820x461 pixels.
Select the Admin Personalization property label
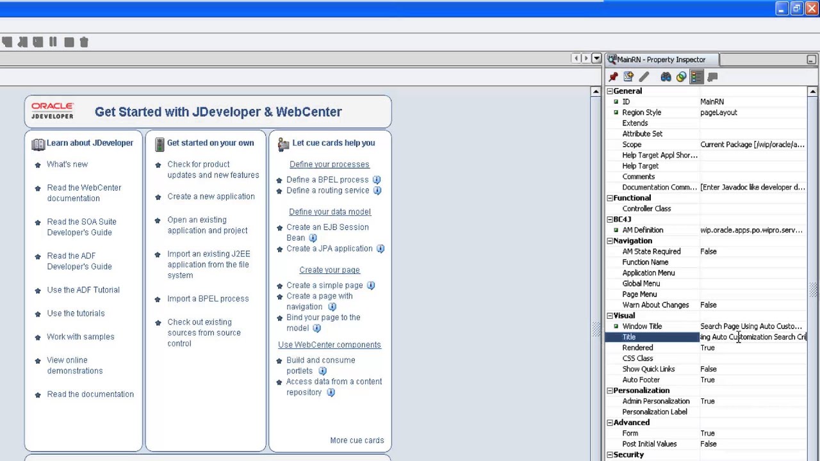(x=656, y=401)
